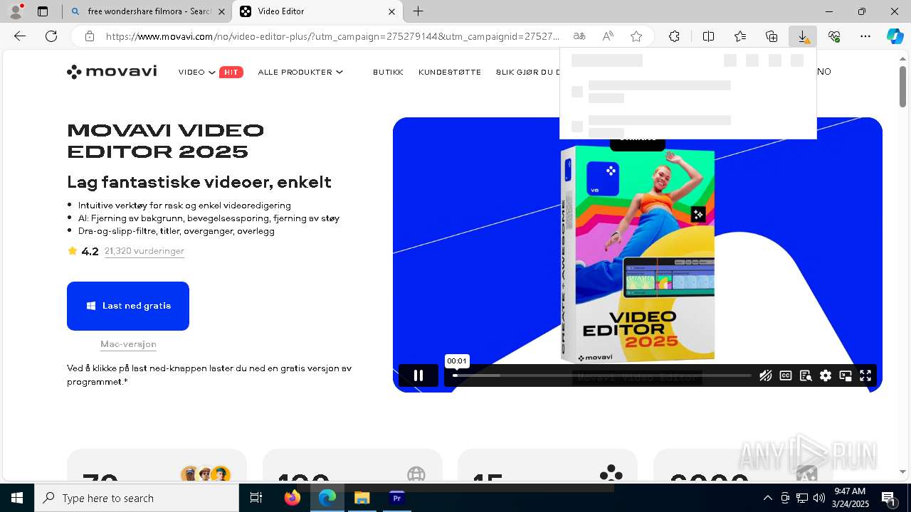Open the taskbar clock showing 9:47 AM
The width and height of the screenshot is (911, 512).
coord(851,498)
